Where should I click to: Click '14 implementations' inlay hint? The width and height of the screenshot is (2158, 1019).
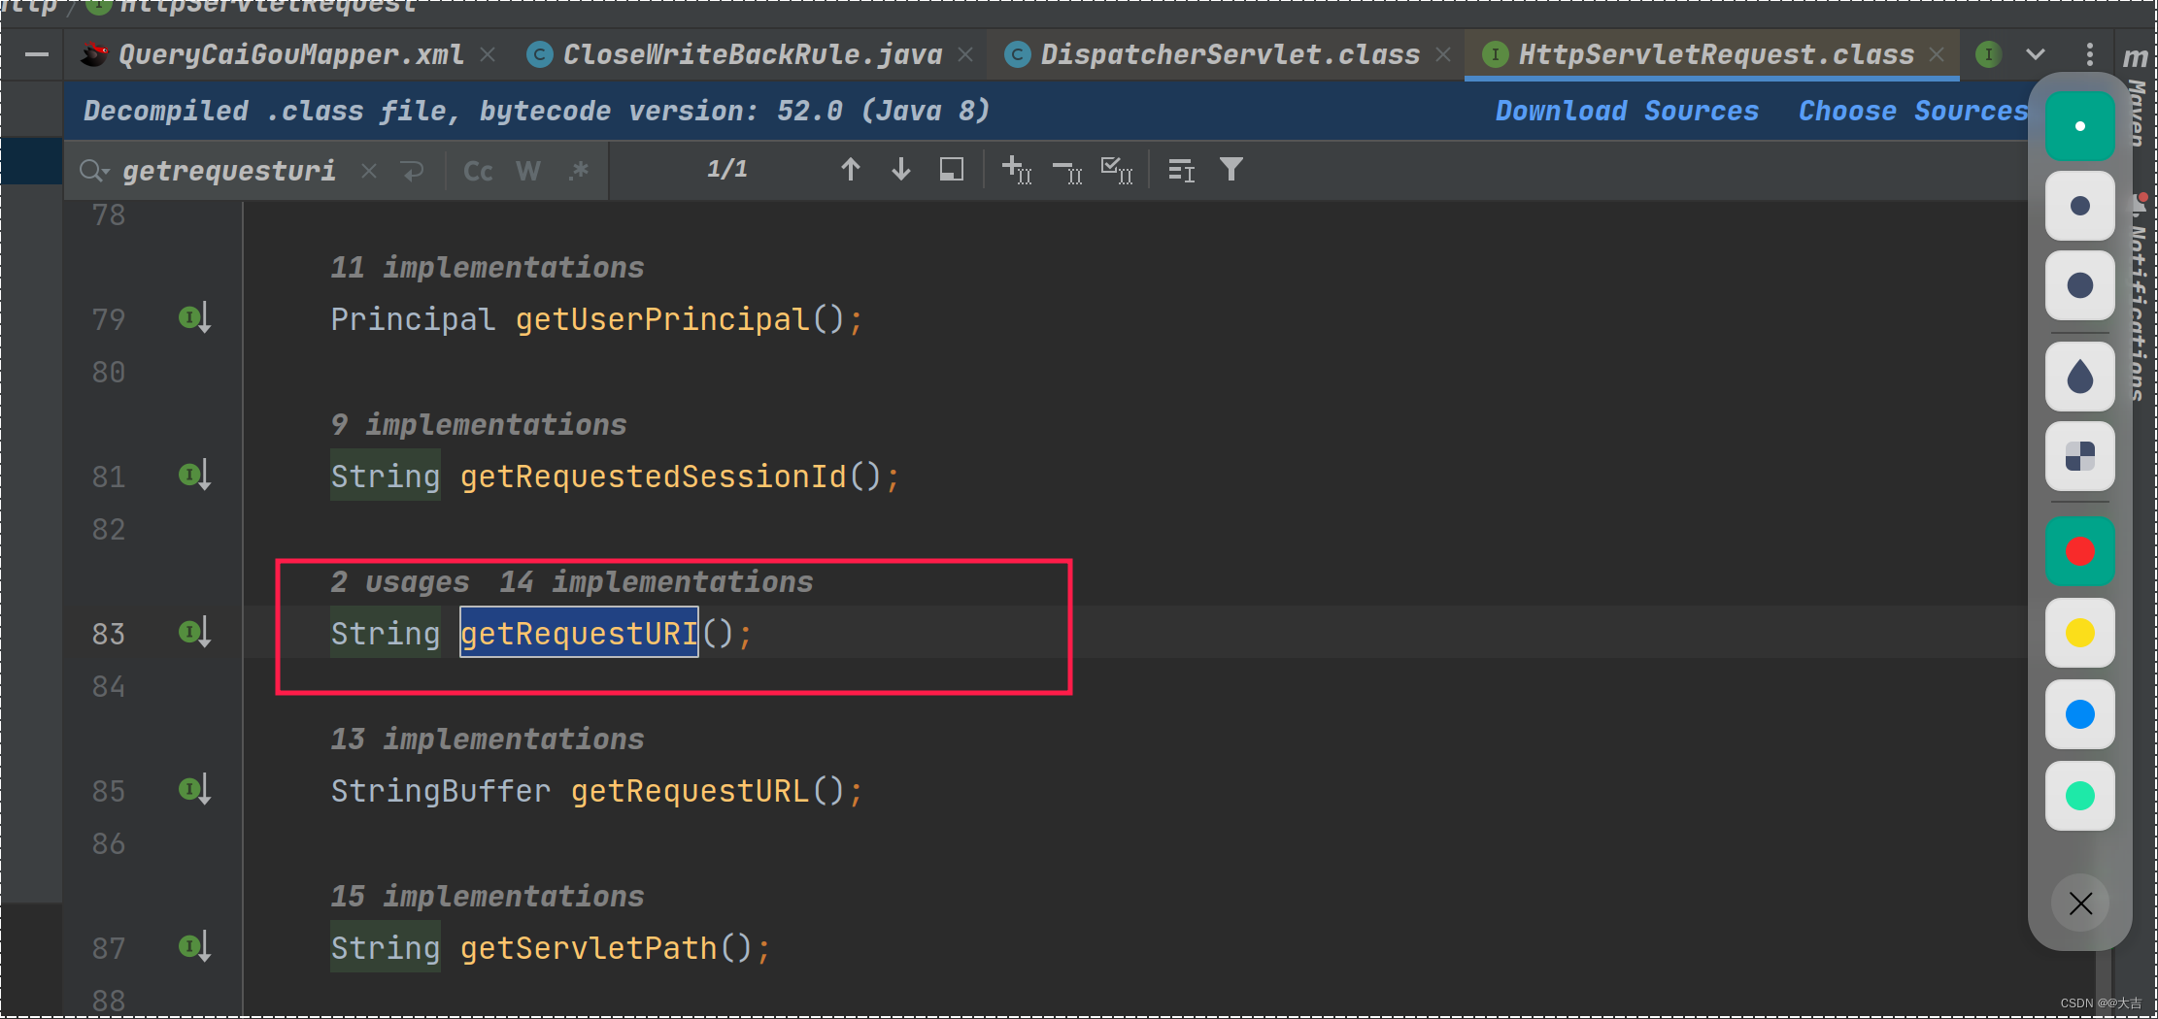tap(657, 581)
